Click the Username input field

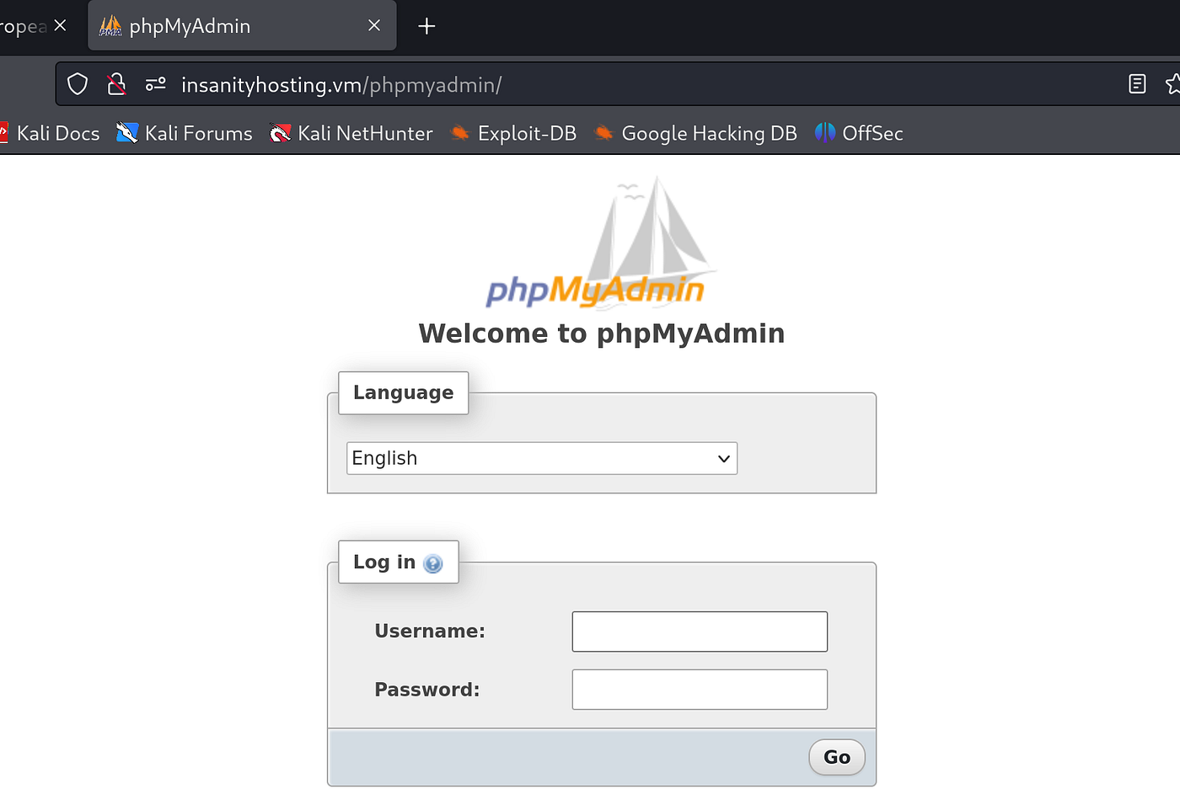coord(700,632)
